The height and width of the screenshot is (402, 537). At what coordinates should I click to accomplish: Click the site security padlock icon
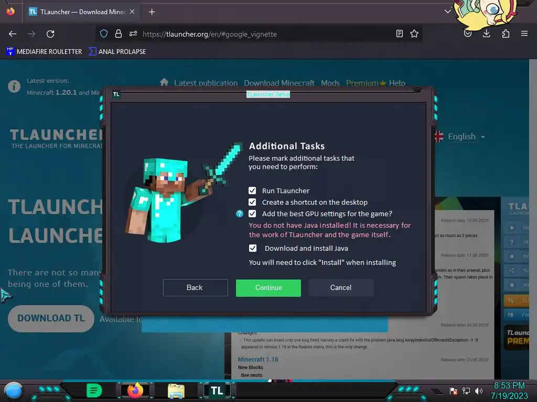coord(119,34)
